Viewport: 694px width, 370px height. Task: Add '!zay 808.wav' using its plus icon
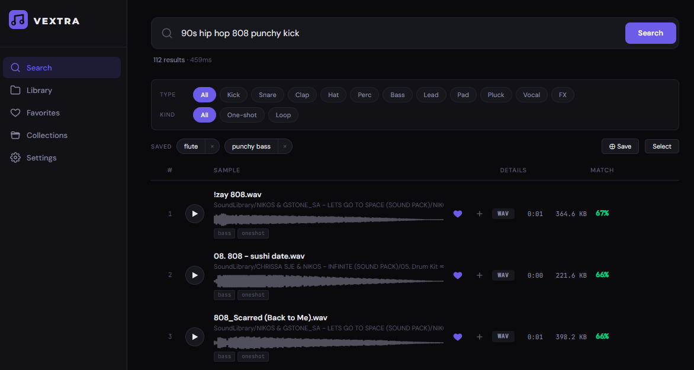479,213
